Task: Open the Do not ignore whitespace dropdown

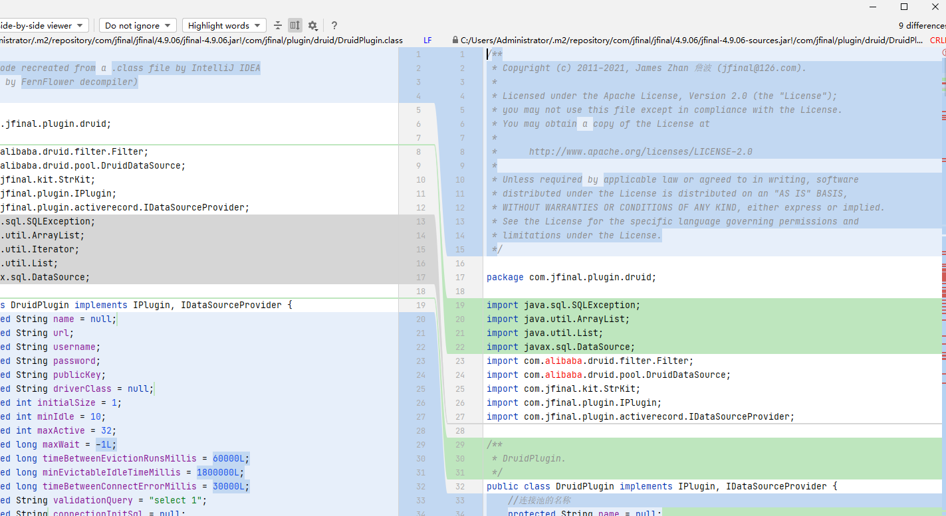Action: pyautogui.click(x=138, y=25)
